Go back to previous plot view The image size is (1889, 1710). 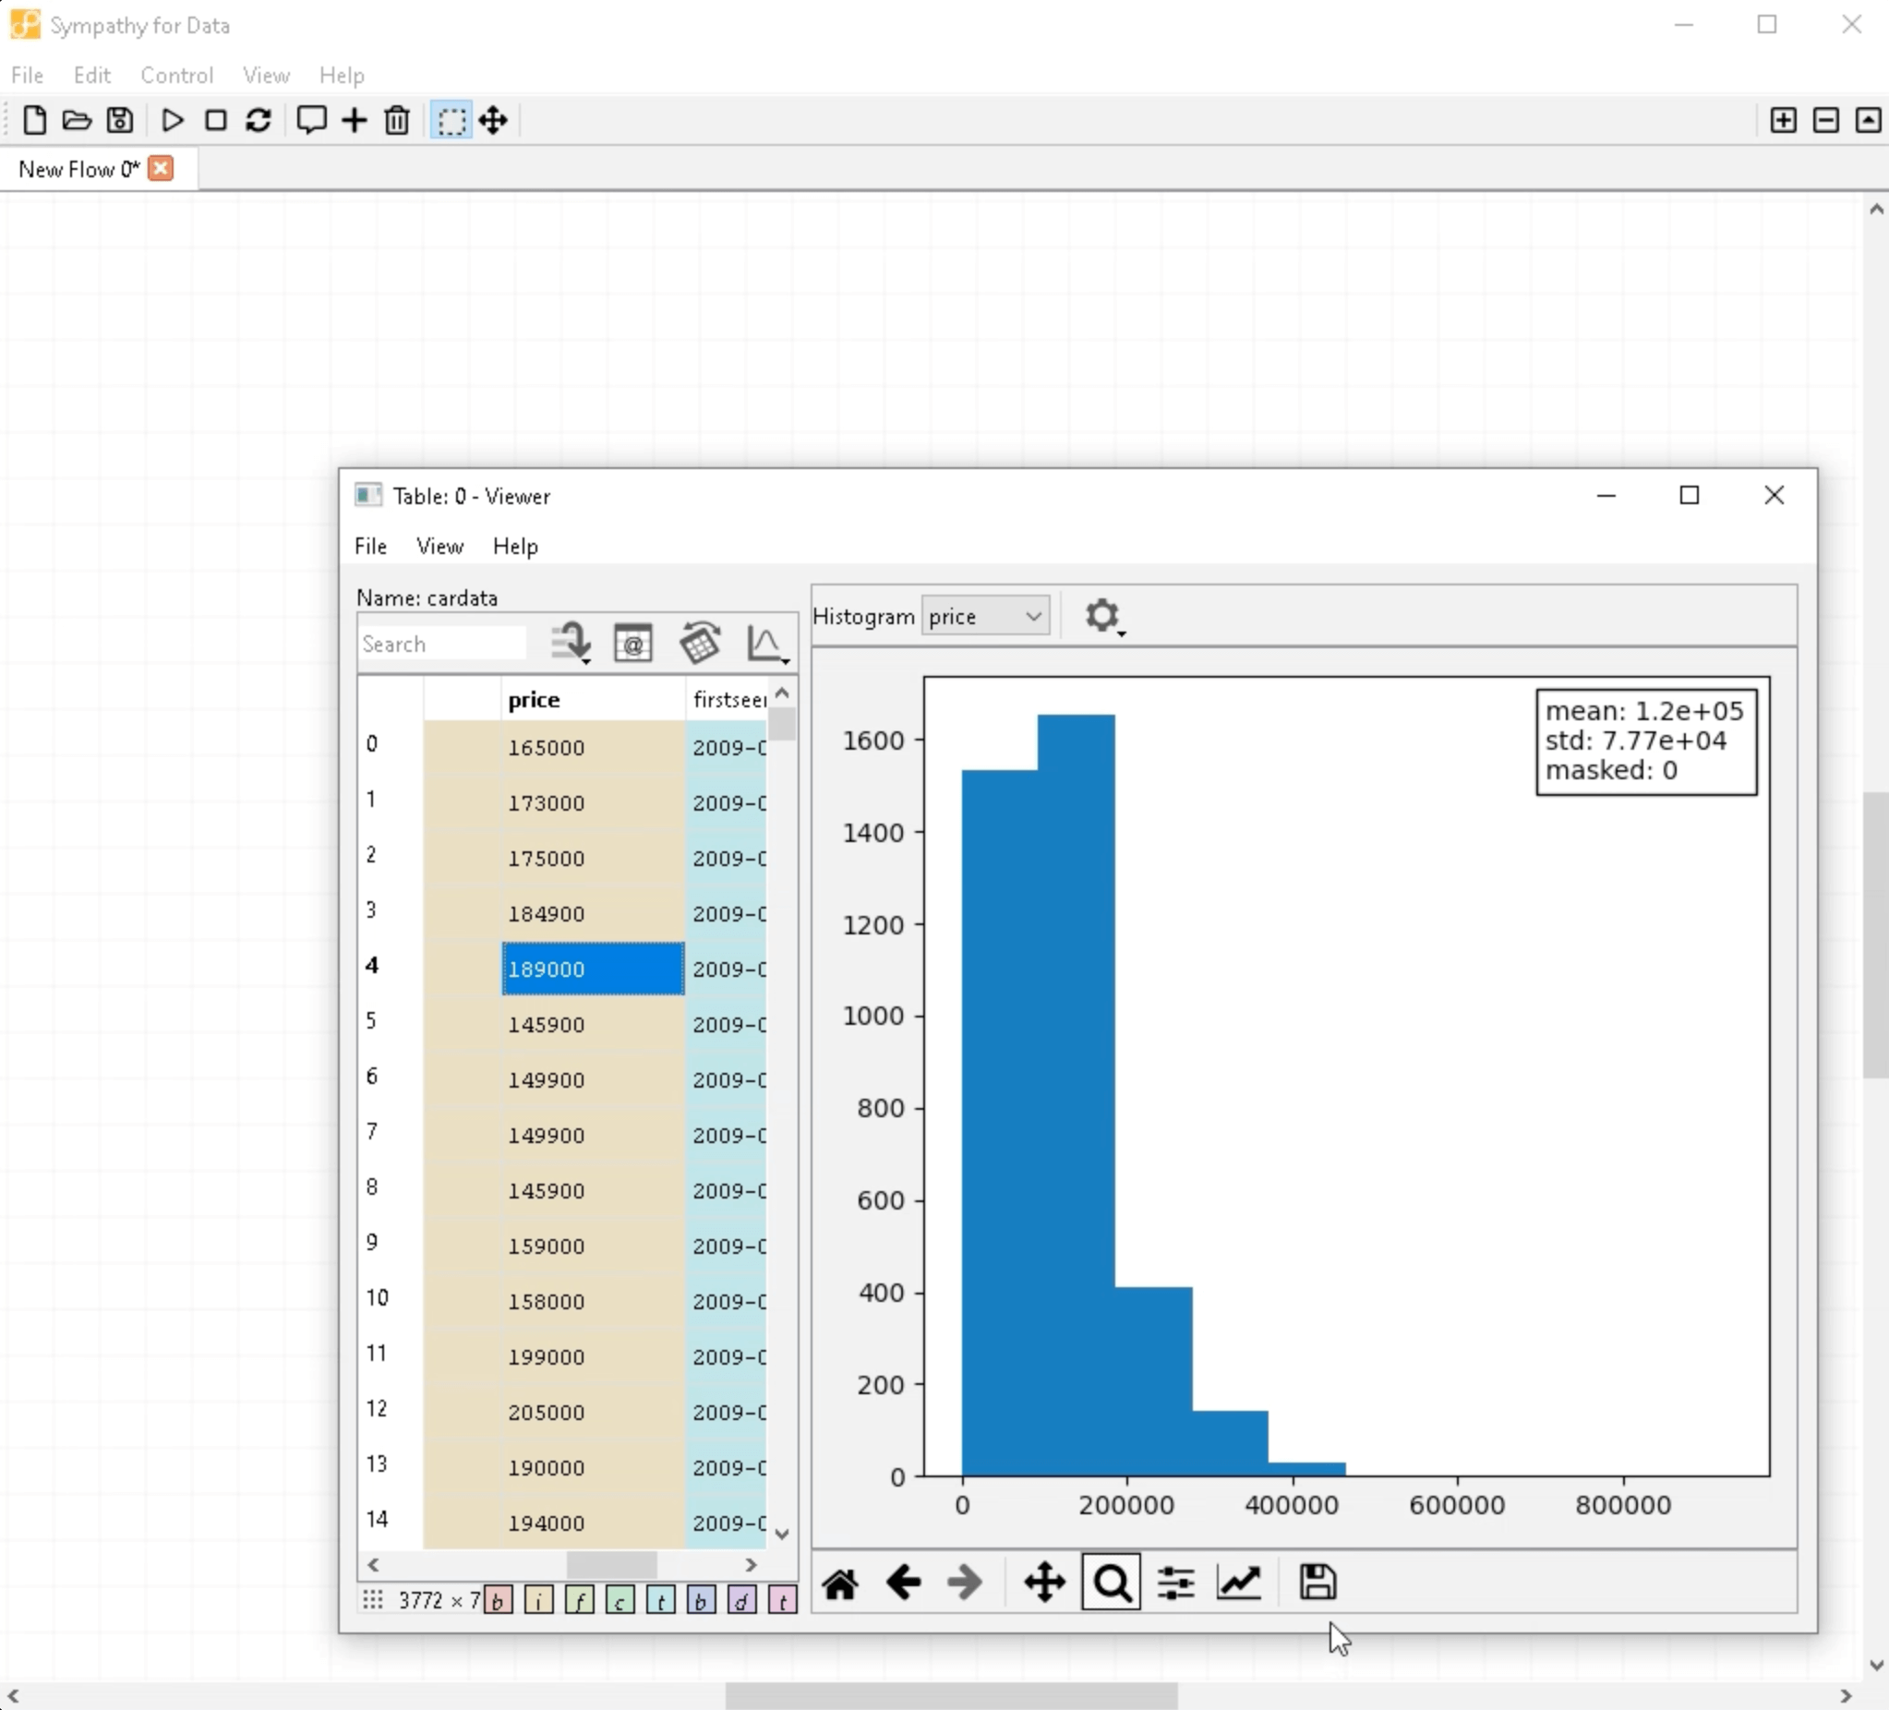[903, 1584]
